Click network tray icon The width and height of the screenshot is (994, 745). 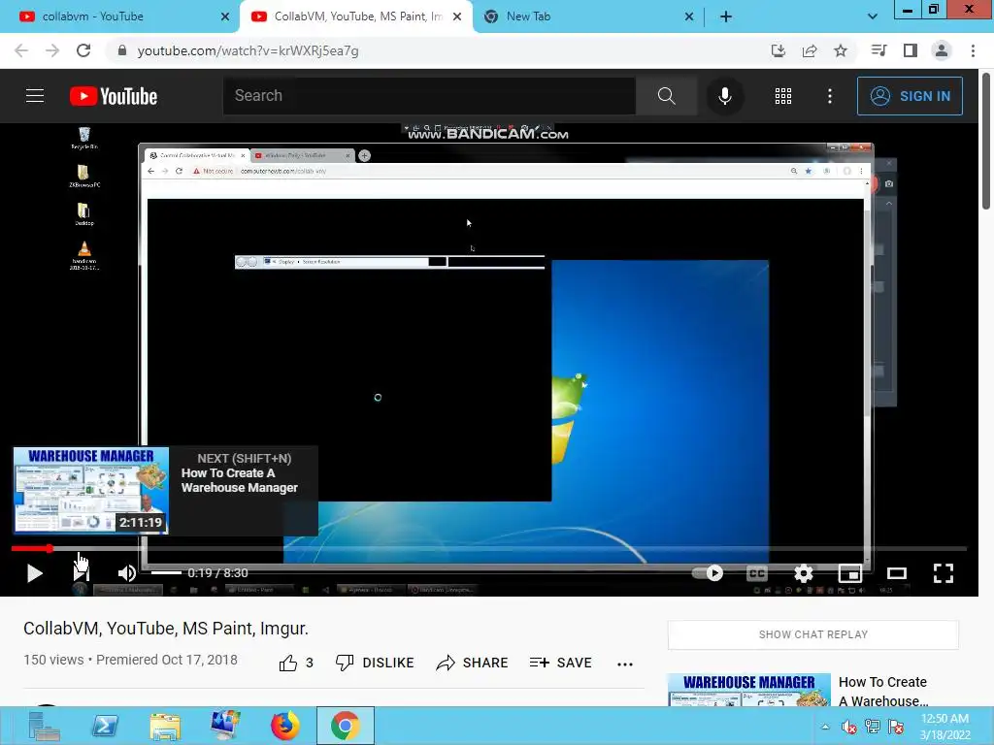[873, 727]
